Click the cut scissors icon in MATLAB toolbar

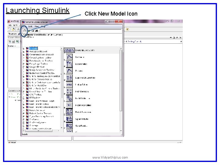pos(18,29)
